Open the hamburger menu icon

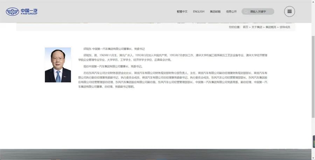tap(289, 12)
